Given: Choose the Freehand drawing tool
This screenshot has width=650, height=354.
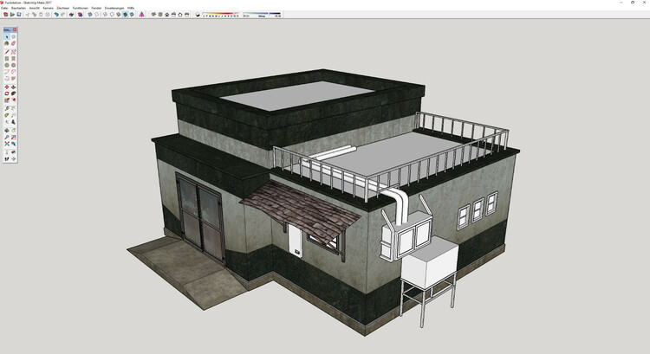Looking at the screenshot, I should coord(14,52).
